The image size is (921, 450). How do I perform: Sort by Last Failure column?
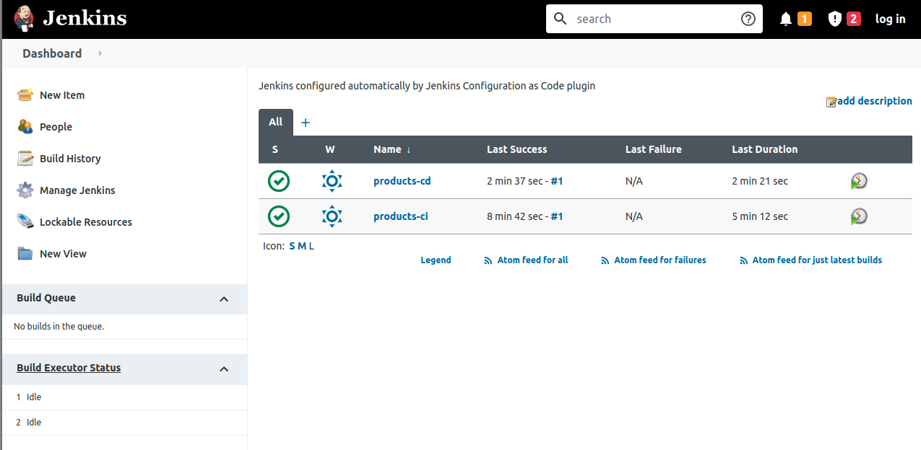click(x=654, y=149)
